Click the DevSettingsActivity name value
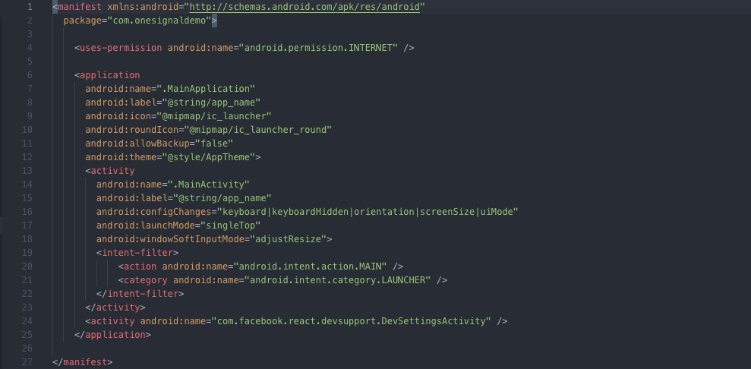The height and width of the screenshot is (369, 751). [351, 321]
